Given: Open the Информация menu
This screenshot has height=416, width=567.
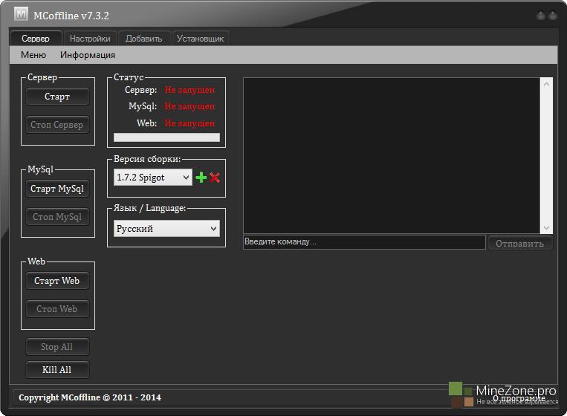Looking at the screenshot, I should (x=88, y=55).
